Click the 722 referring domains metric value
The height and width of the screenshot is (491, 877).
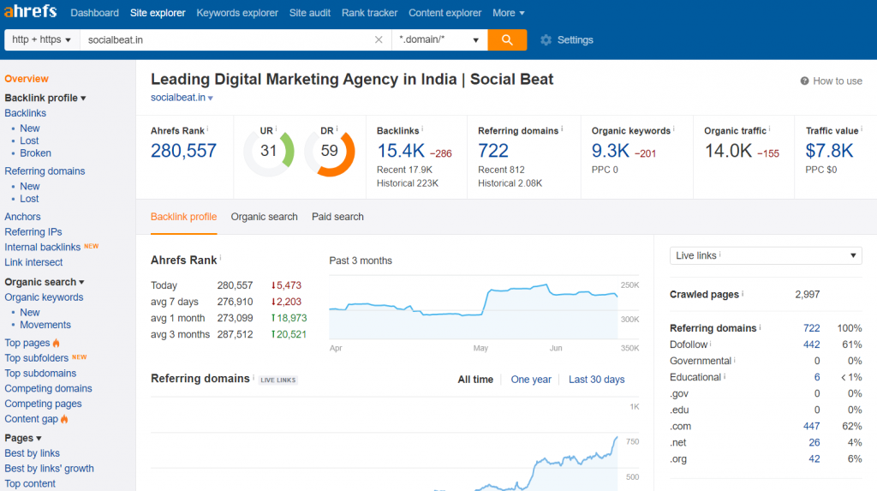pos(493,151)
